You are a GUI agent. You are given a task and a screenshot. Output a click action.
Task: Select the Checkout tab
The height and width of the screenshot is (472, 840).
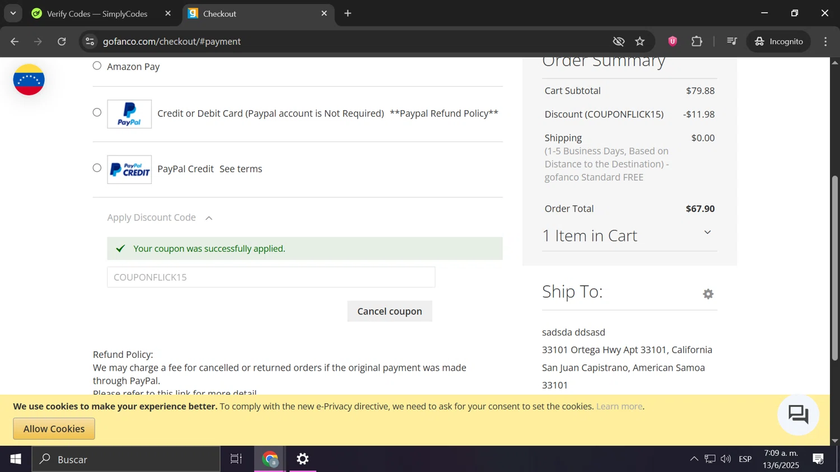[x=258, y=13]
